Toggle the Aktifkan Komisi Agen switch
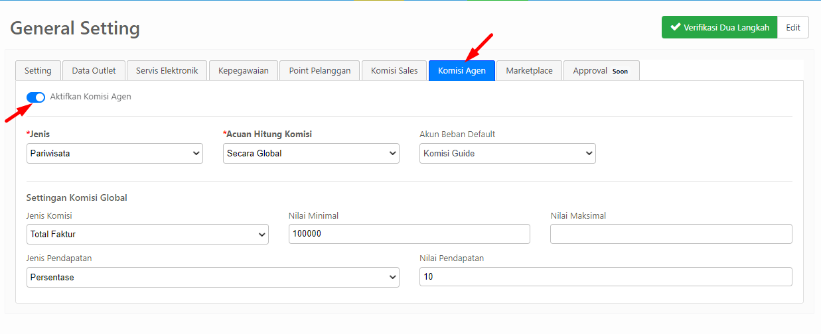Viewport: 821px width, 334px height. tap(36, 97)
